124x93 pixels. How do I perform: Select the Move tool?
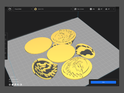coord(5,35)
